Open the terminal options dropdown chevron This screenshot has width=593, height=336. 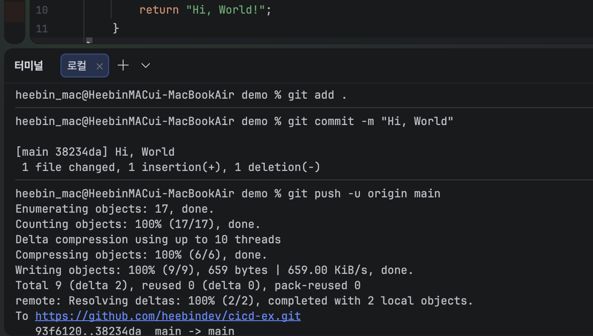coord(146,65)
